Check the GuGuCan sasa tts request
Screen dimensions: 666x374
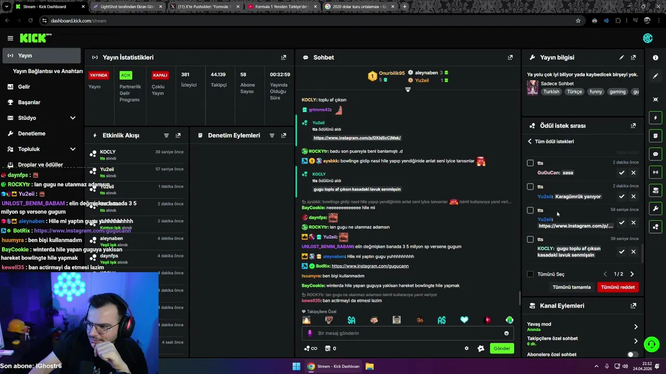pos(530,163)
